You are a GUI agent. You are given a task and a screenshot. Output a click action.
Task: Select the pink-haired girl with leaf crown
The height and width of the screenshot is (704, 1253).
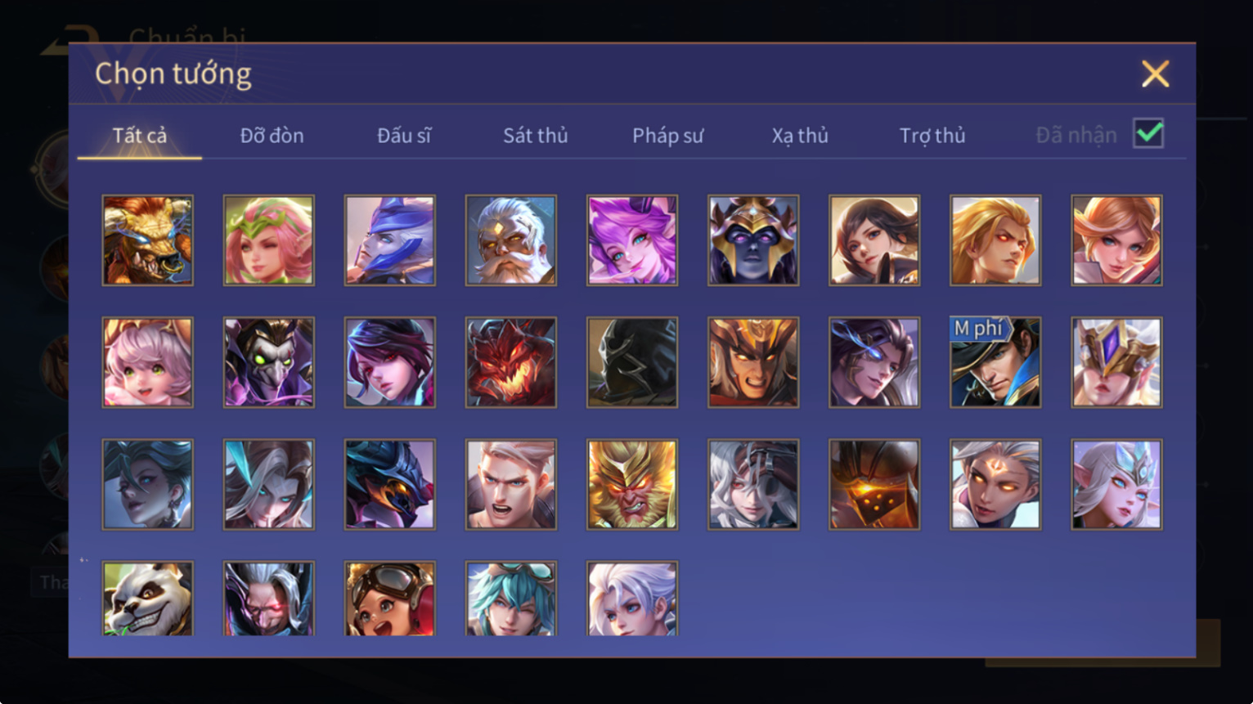coord(269,240)
